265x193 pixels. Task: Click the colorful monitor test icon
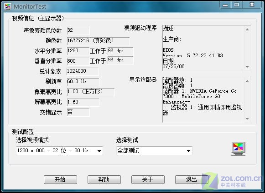tap(238, 148)
